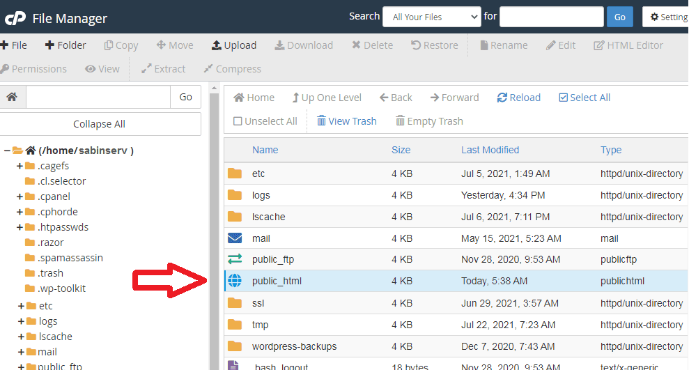Sort files by Last Modified column
Viewport: 689px width, 370px height.
click(x=490, y=150)
